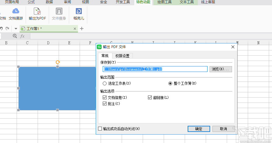Click the 取消 button
This screenshot has height=143, width=272.
tap(224, 129)
